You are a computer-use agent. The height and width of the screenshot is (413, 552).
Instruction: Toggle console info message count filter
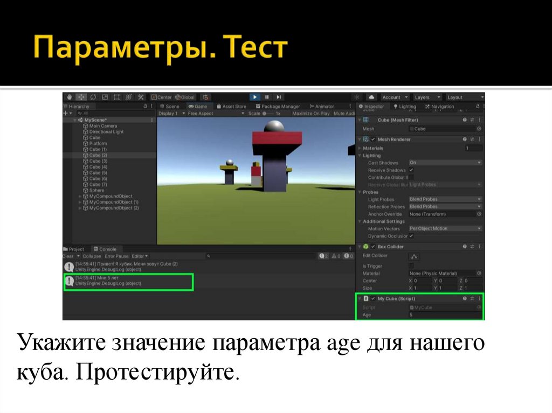[323, 256]
